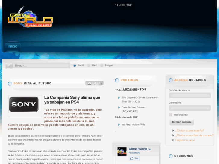Viewport: 219px width, 164px height.
Task: Focus the Contraseña password field
Action: pos(190,108)
